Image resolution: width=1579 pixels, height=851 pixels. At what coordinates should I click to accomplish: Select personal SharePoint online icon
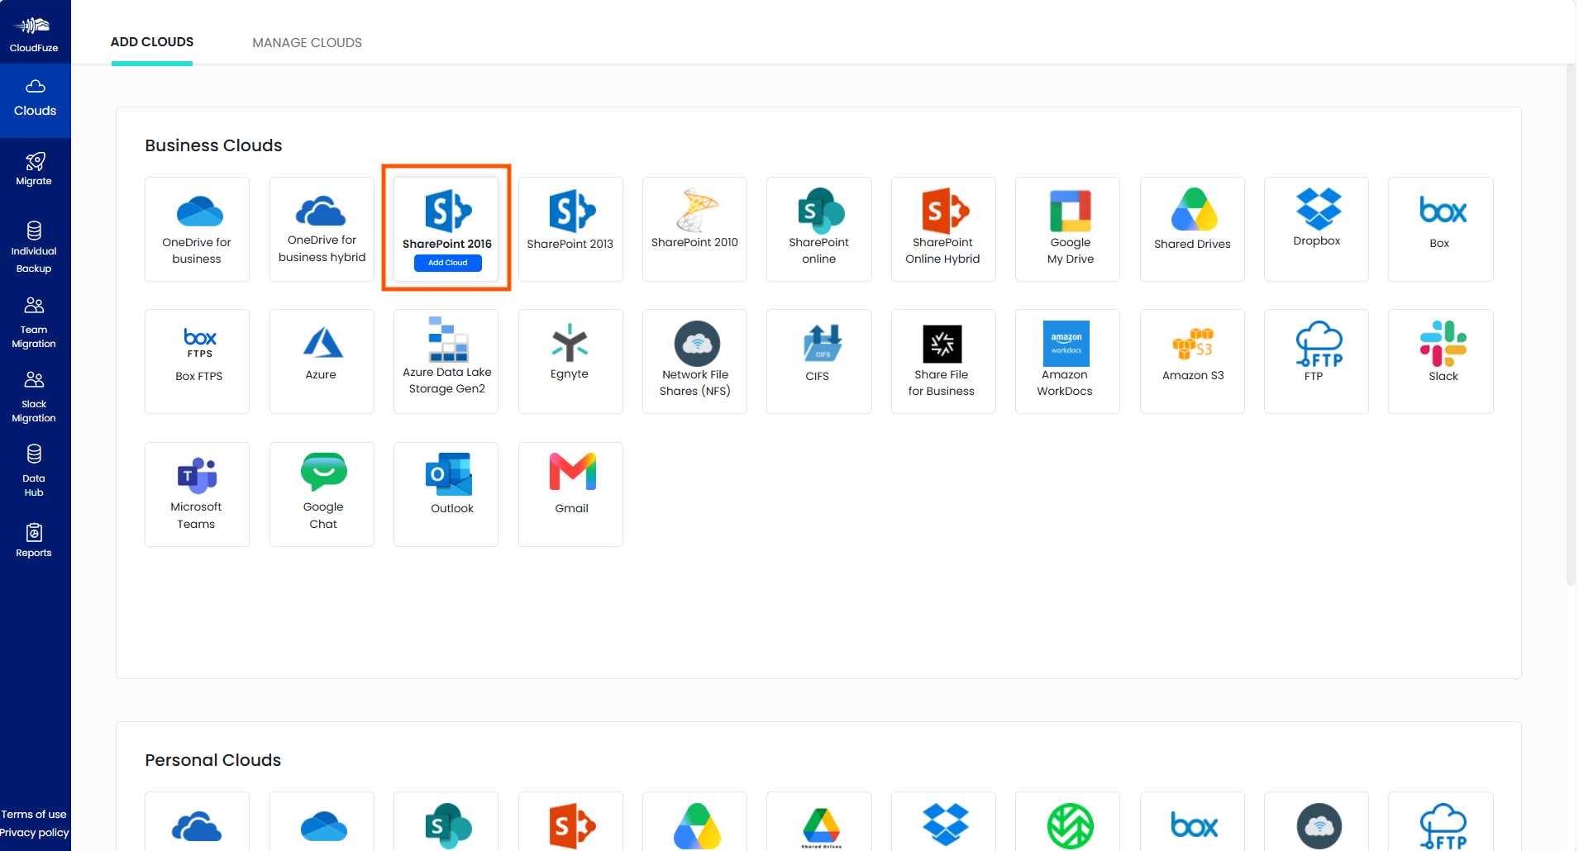point(448,825)
